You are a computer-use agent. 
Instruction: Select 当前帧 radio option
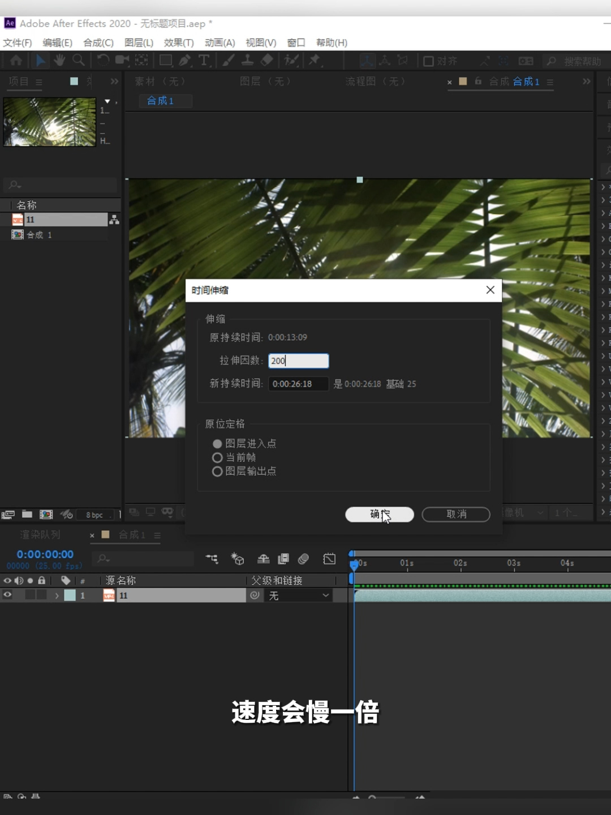pyautogui.click(x=217, y=457)
